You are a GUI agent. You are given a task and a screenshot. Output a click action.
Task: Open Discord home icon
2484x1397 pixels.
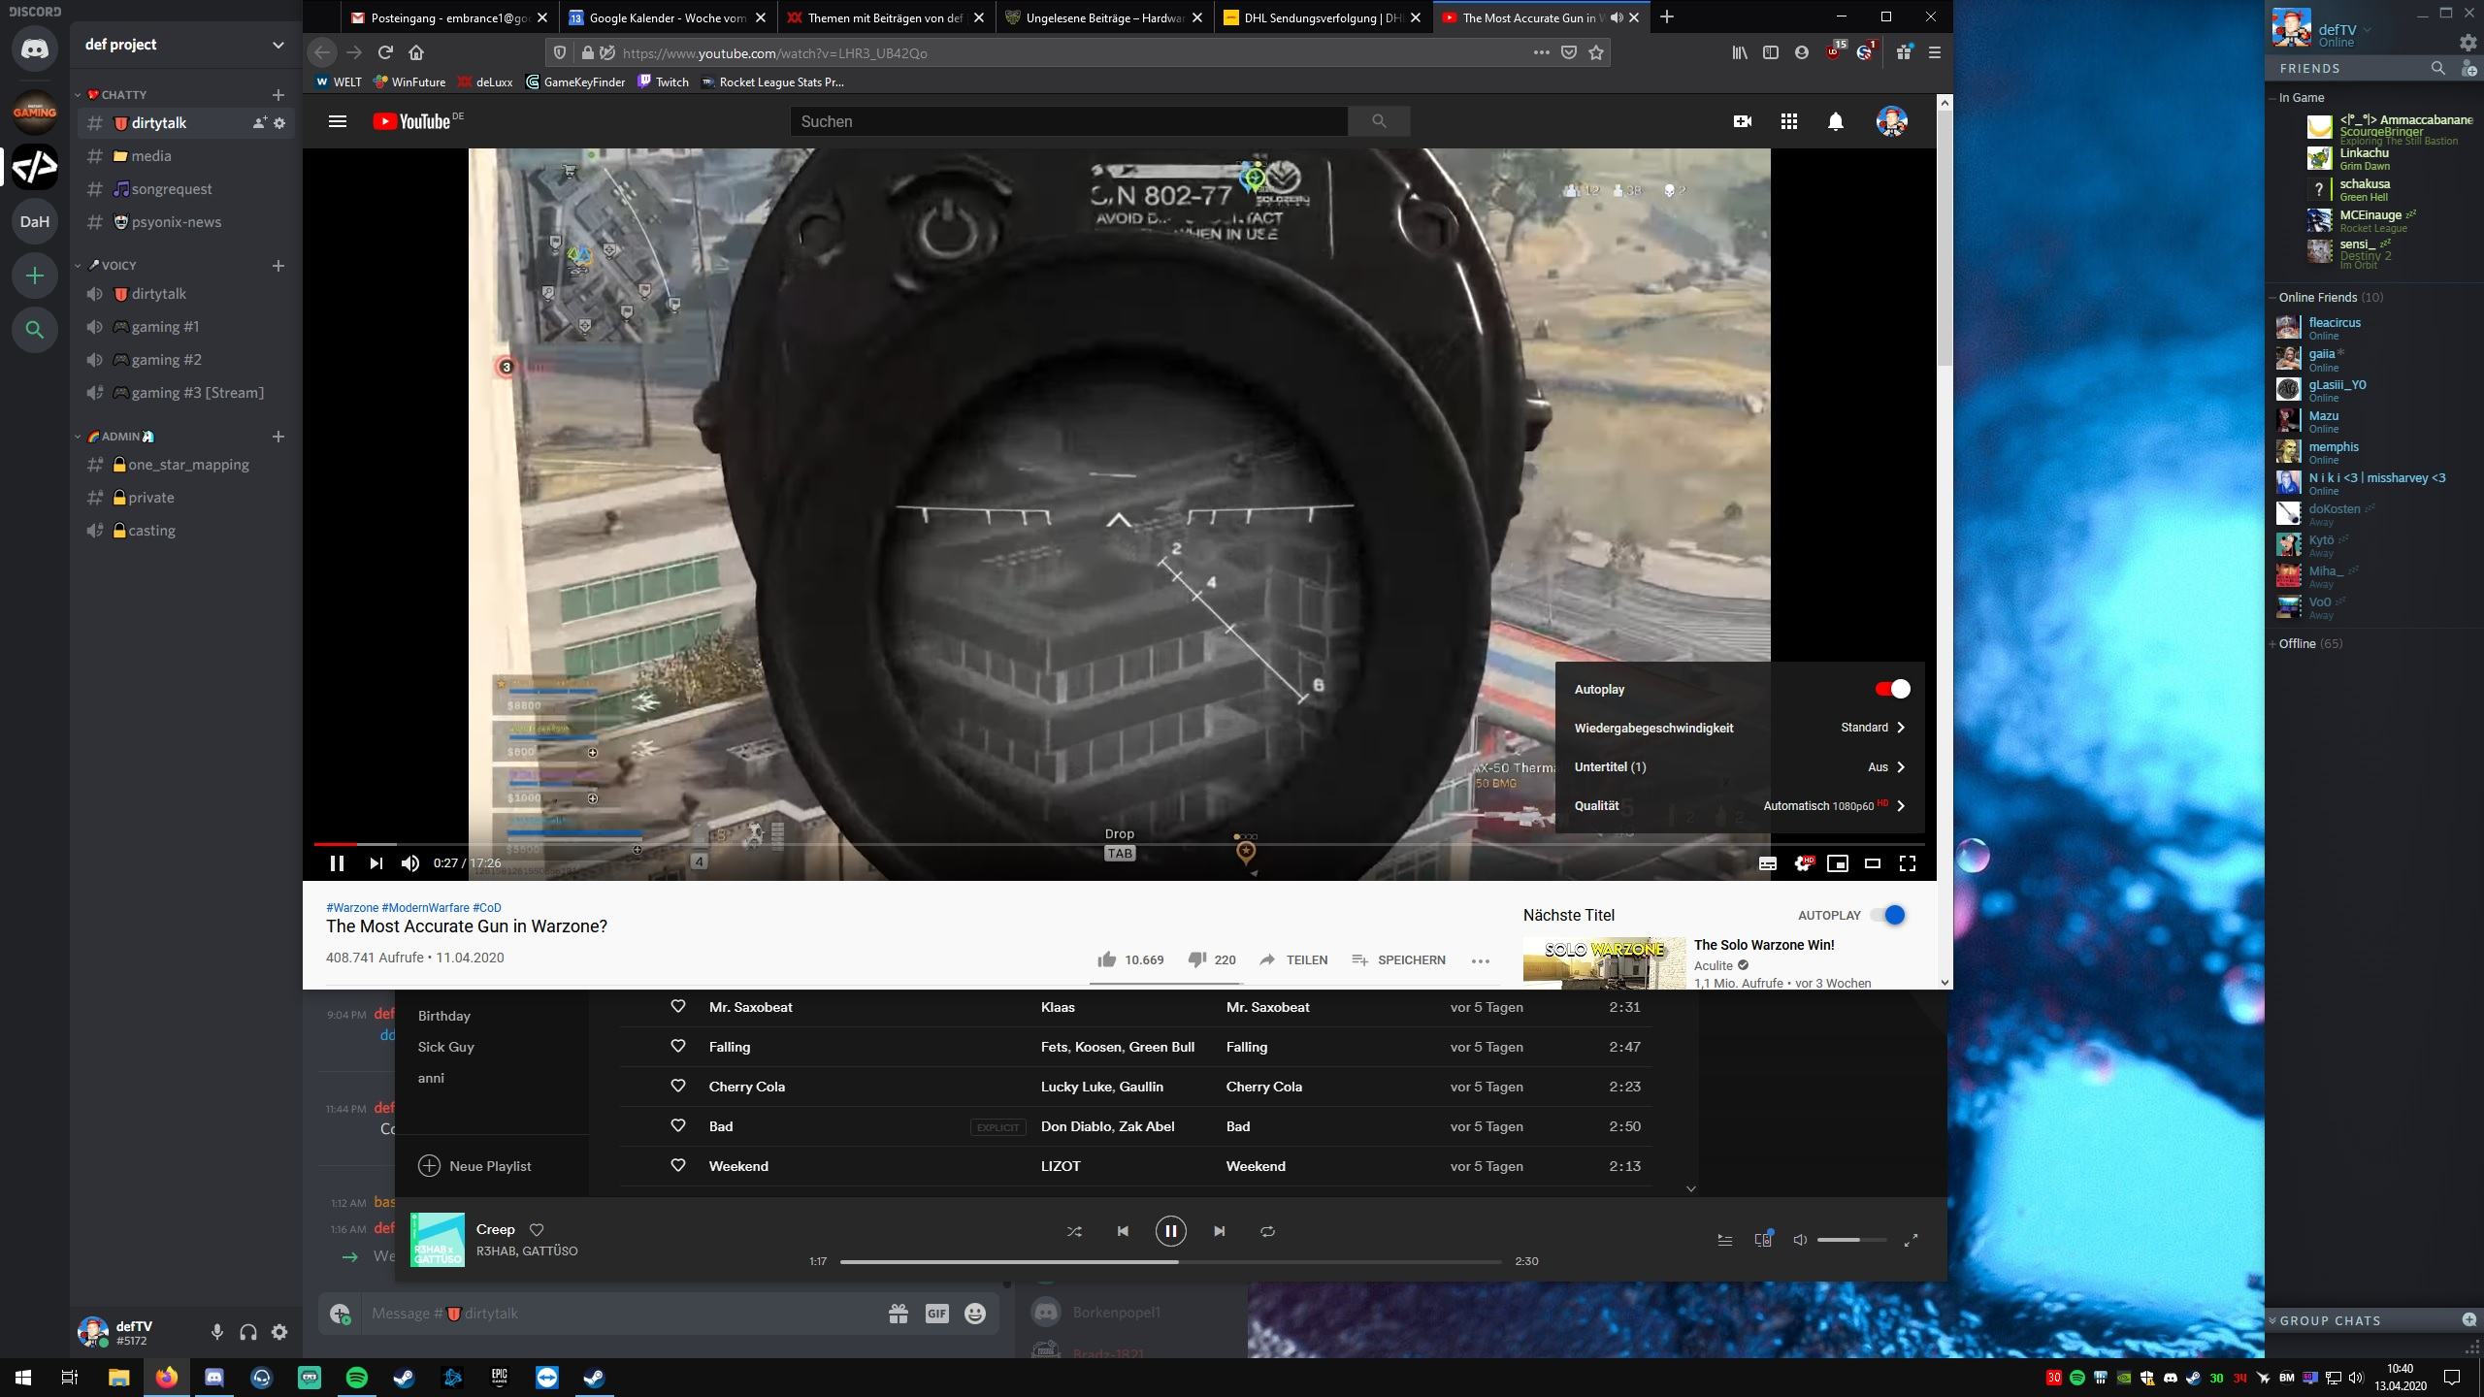(35, 49)
